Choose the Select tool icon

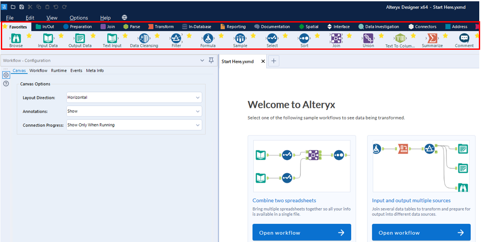[x=272, y=39]
